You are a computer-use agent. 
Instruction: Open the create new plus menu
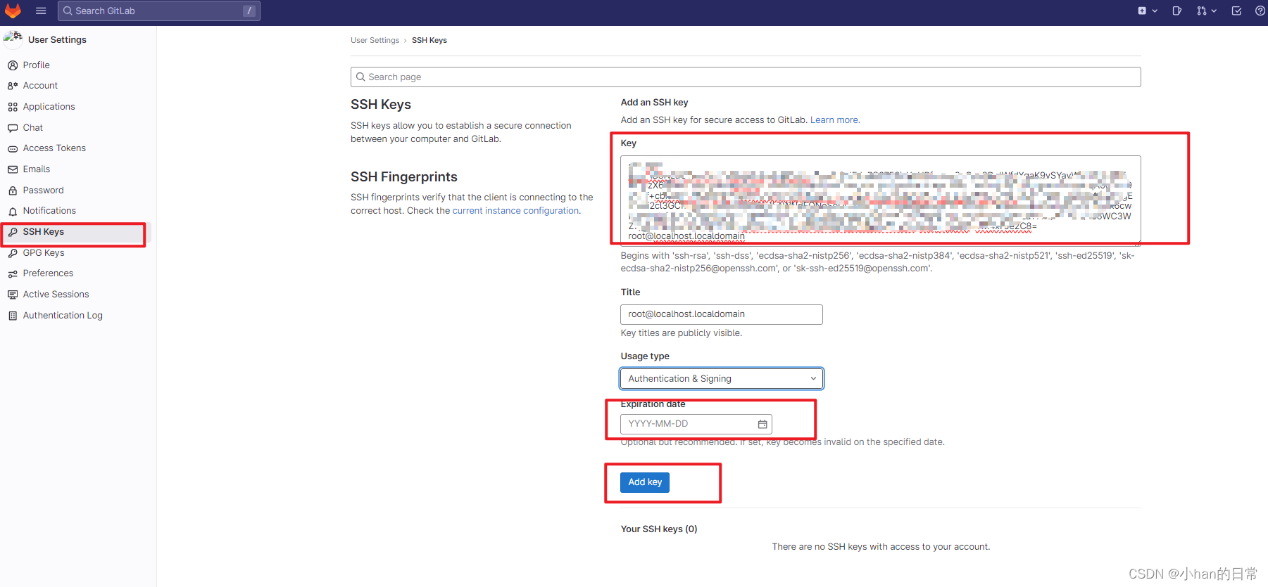pos(1148,11)
